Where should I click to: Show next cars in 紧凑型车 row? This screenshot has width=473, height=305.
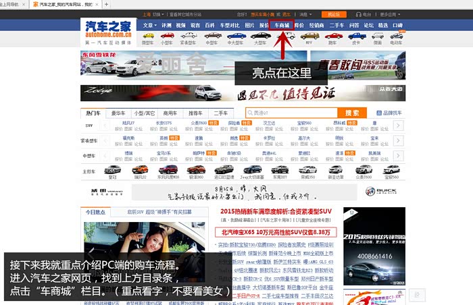[398, 140]
